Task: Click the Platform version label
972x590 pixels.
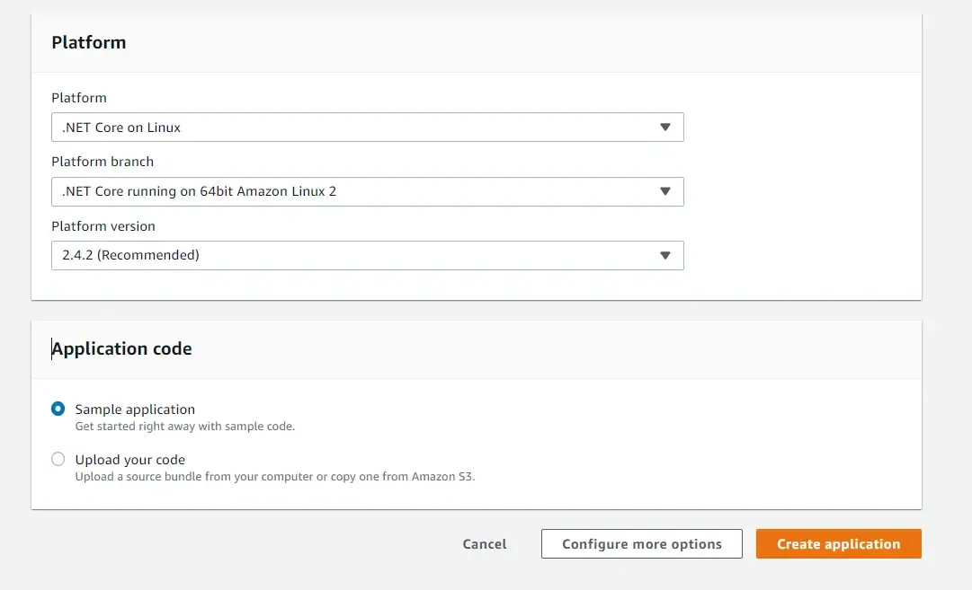Action: (x=103, y=225)
